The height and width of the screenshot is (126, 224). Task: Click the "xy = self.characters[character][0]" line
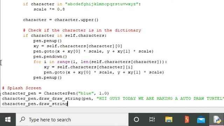78,46
